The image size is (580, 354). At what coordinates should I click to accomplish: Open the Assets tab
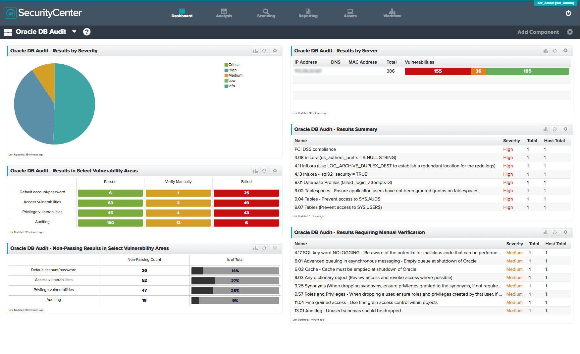350,13
